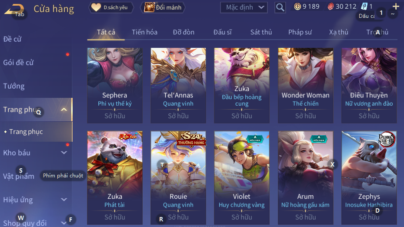Open Zephys Inosuke Hashibira skin card
Image resolution: width=404 pixels, height=227 pixels.
(369, 178)
